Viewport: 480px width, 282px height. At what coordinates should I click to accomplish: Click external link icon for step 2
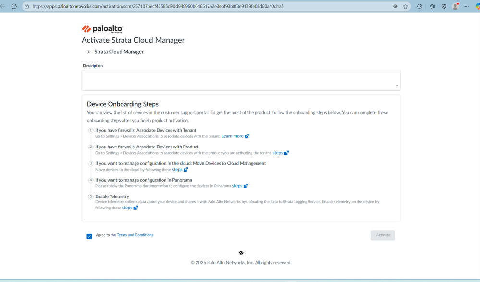pos(286,153)
